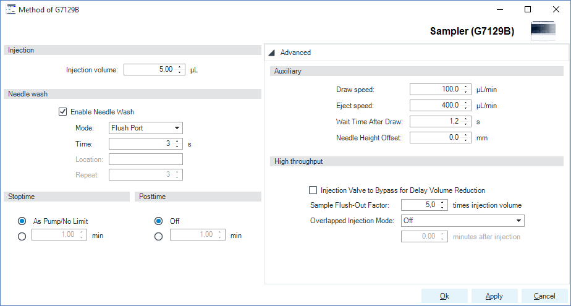571x306 pixels.
Task: Collapse the Advanced section triangle
Action: pos(271,53)
